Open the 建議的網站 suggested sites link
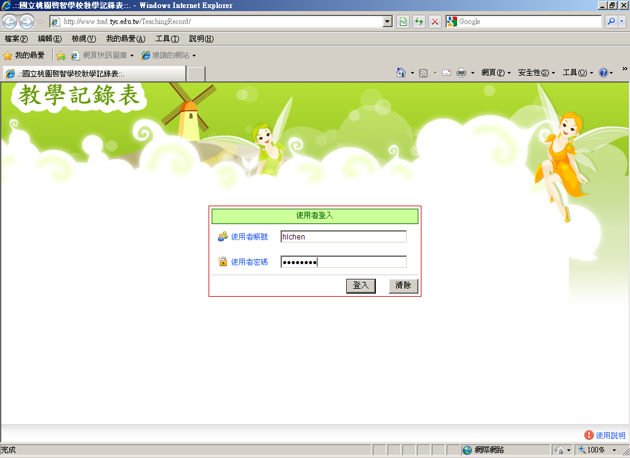This screenshot has height=458, width=630. 169,55
